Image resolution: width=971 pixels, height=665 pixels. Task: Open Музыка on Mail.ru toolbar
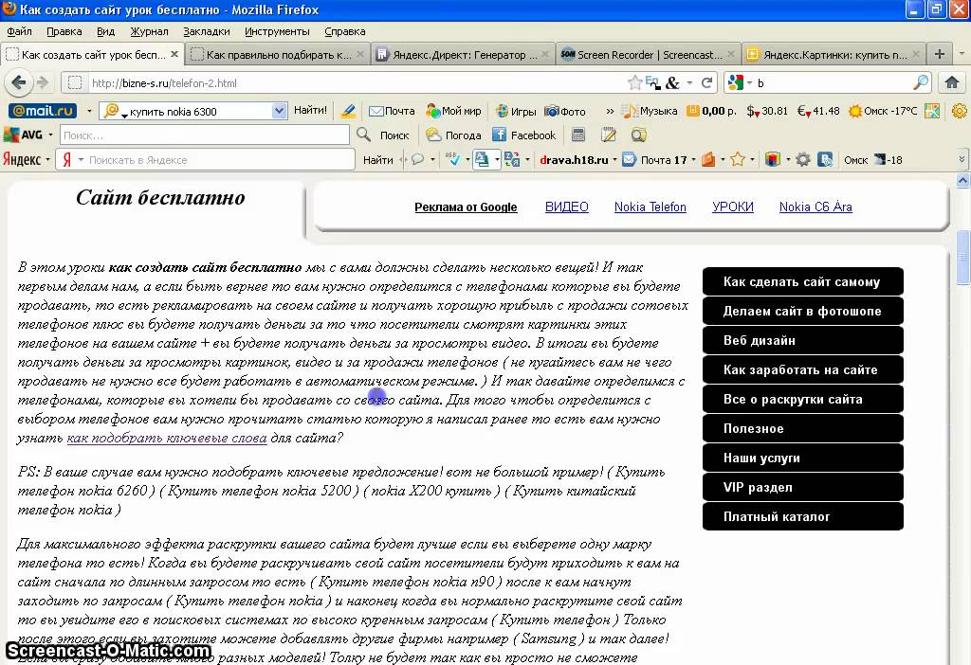point(650,111)
